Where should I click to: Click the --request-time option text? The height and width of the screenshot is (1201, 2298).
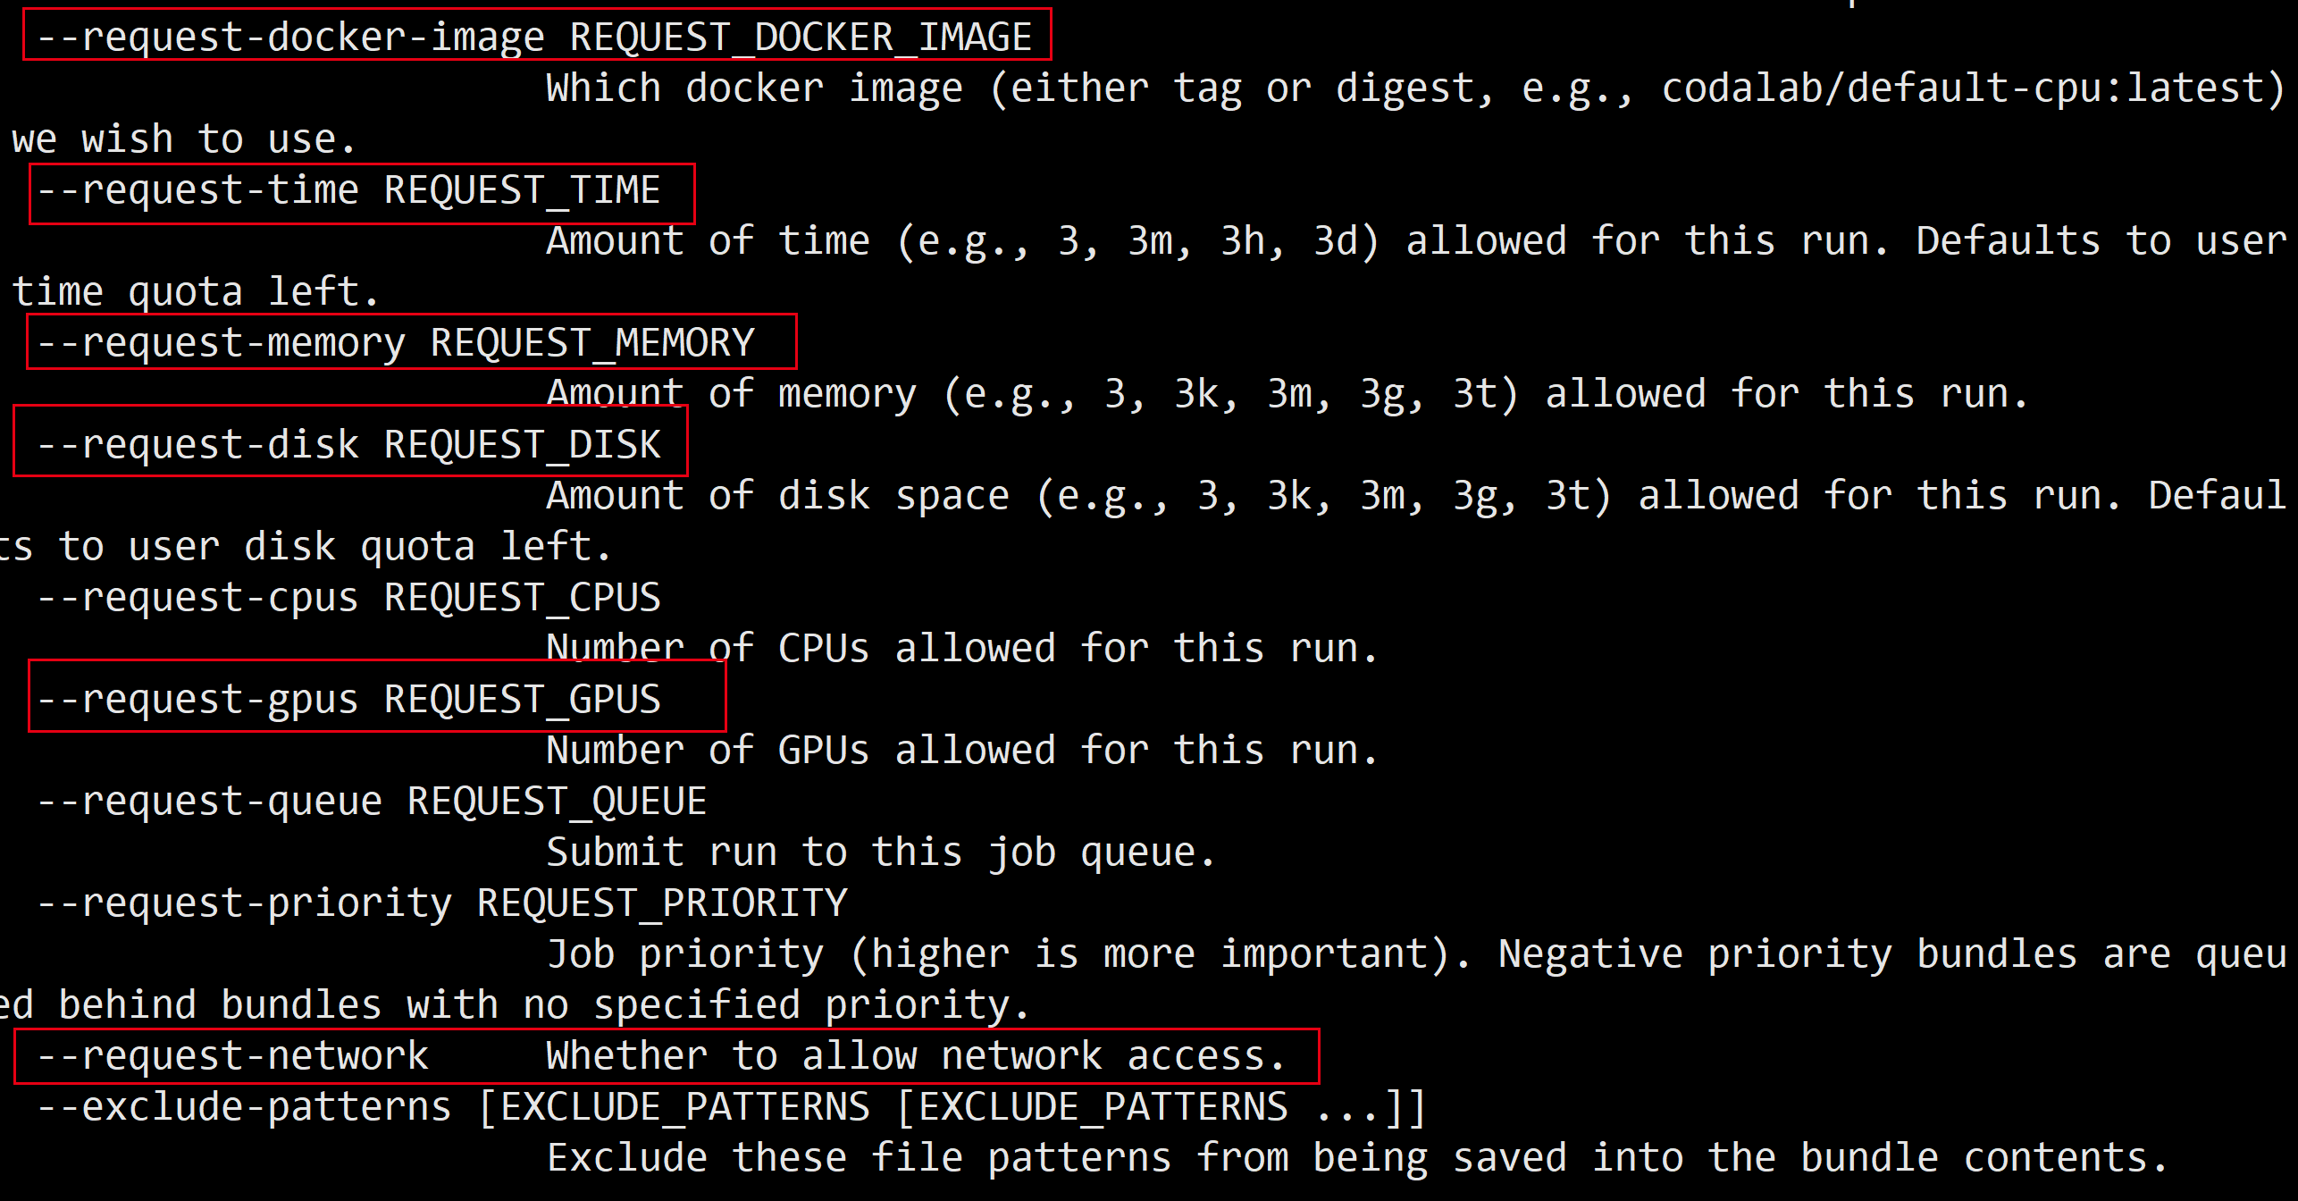pos(197,190)
